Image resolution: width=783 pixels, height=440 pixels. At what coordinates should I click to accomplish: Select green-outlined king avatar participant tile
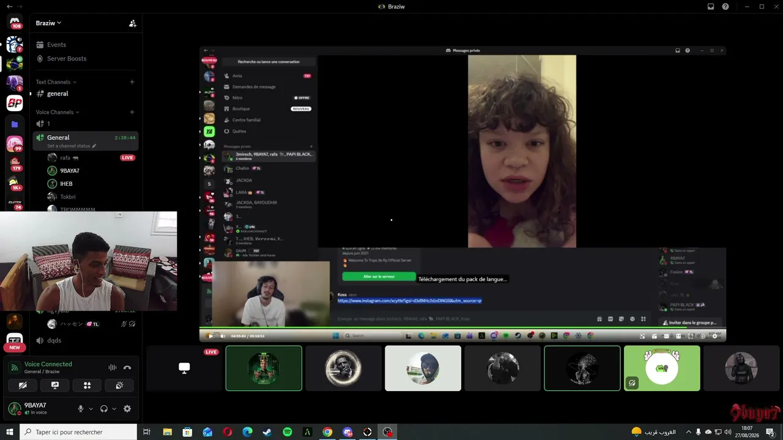tap(264, 369)
